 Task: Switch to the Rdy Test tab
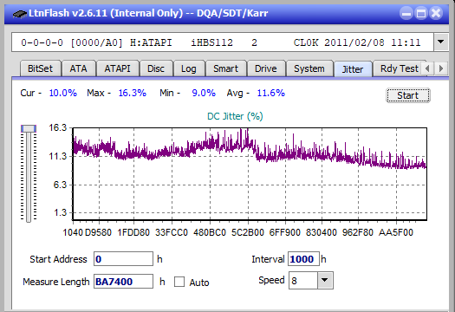[400, 68]
